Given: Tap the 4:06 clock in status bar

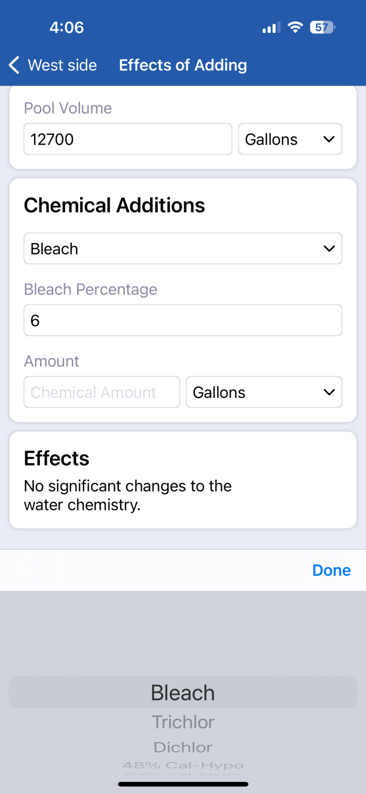Looking at the screenshot, I should (67, 27).
